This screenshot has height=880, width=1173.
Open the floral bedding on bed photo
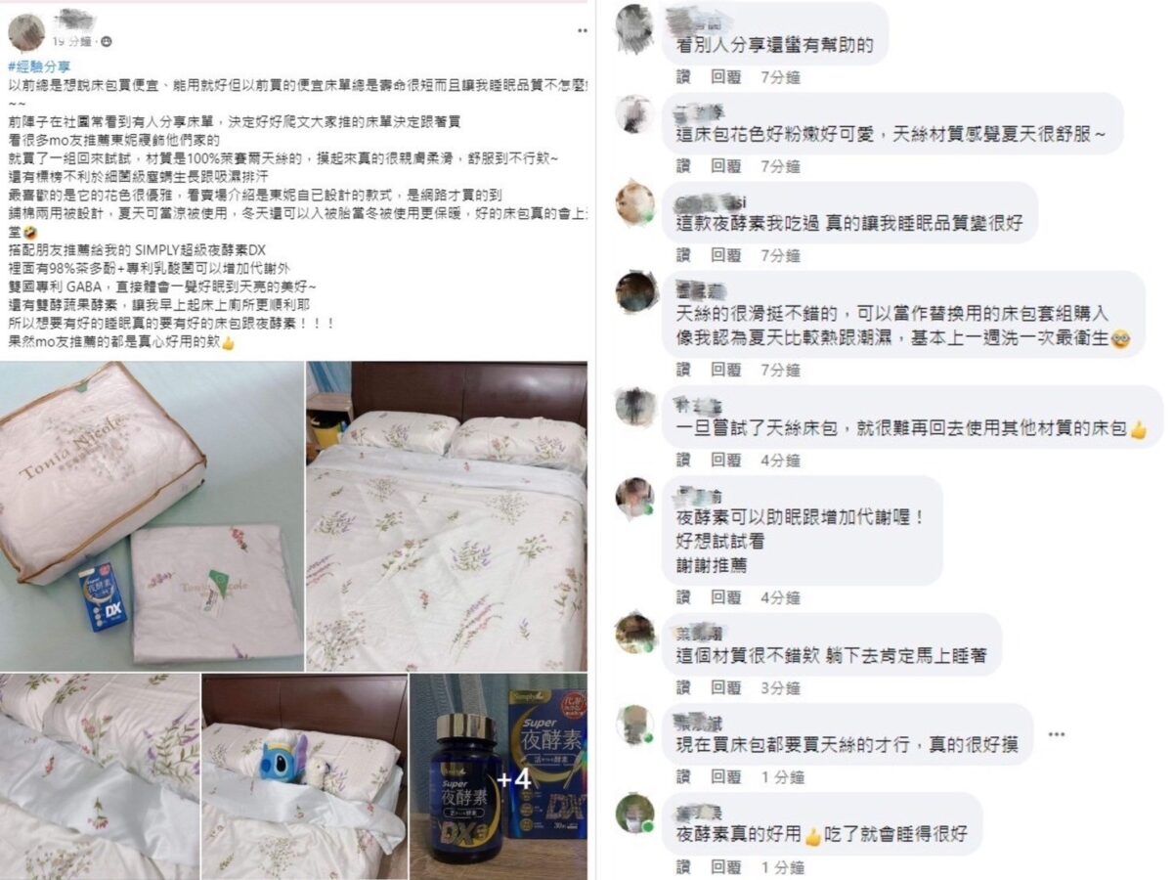447,516
